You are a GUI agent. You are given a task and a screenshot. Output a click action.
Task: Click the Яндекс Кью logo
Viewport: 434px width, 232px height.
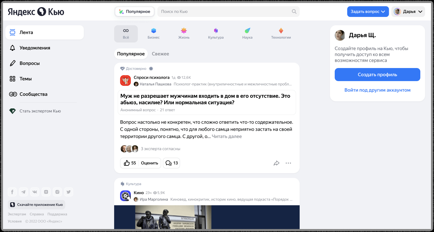point(36,12)
